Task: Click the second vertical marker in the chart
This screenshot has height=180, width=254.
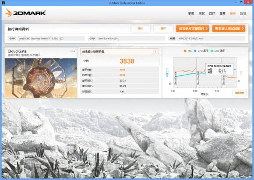Action: (x=197, y=73)
